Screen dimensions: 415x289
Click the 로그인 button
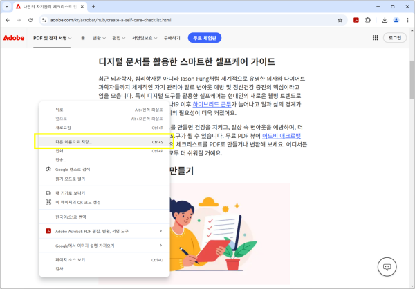pos(395,38)
